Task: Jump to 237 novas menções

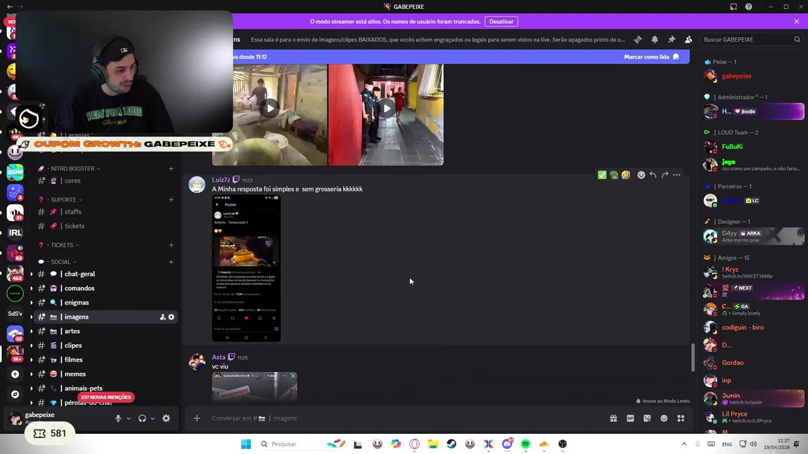Action: pos(106,397)
